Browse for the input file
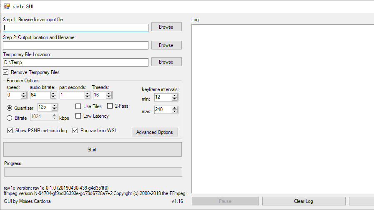The height and width of the screenshot is (210, 374). pyautogui.click(x=166, y=27)
